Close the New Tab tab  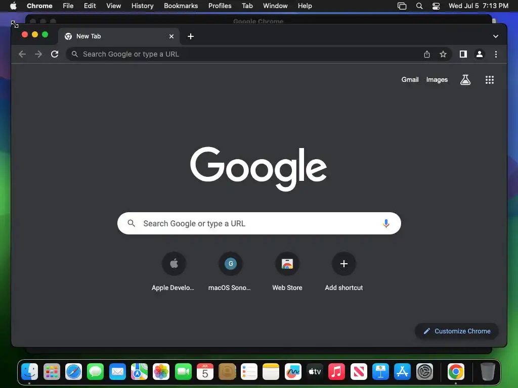pos(171,36)
